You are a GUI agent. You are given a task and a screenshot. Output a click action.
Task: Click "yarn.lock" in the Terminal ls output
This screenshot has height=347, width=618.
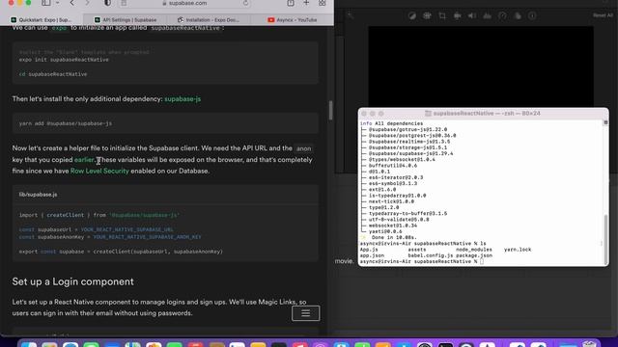[518, 250]
